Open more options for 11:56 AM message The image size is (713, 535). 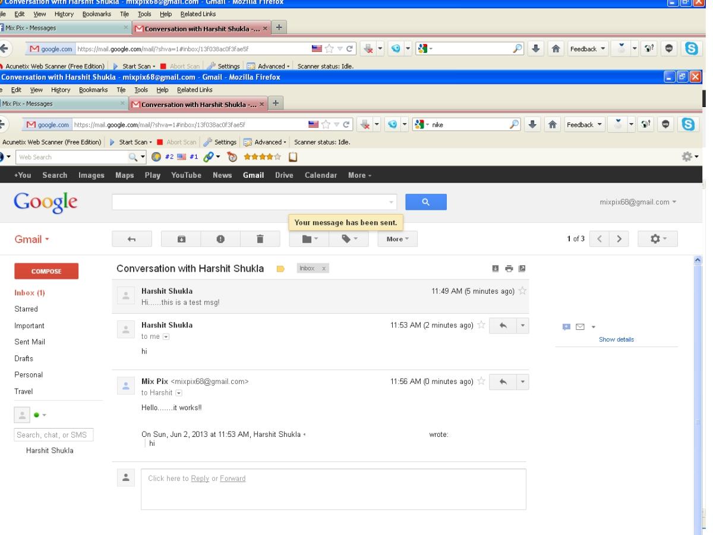(522, 382)
